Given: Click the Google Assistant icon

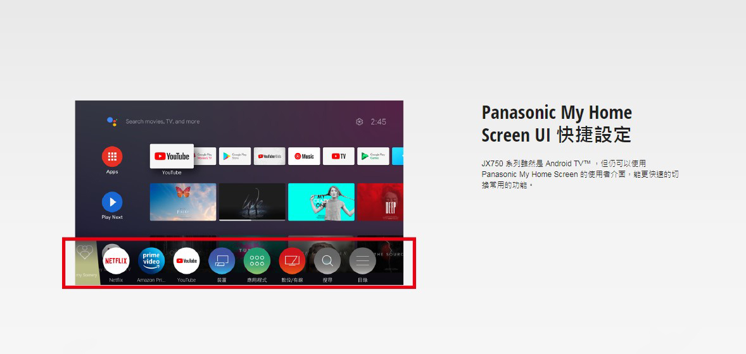Looking at the screenshot, I should click(112, 121).
